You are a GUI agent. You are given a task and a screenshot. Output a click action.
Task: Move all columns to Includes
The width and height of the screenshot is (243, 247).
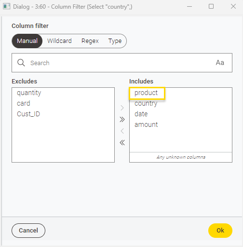122,119
